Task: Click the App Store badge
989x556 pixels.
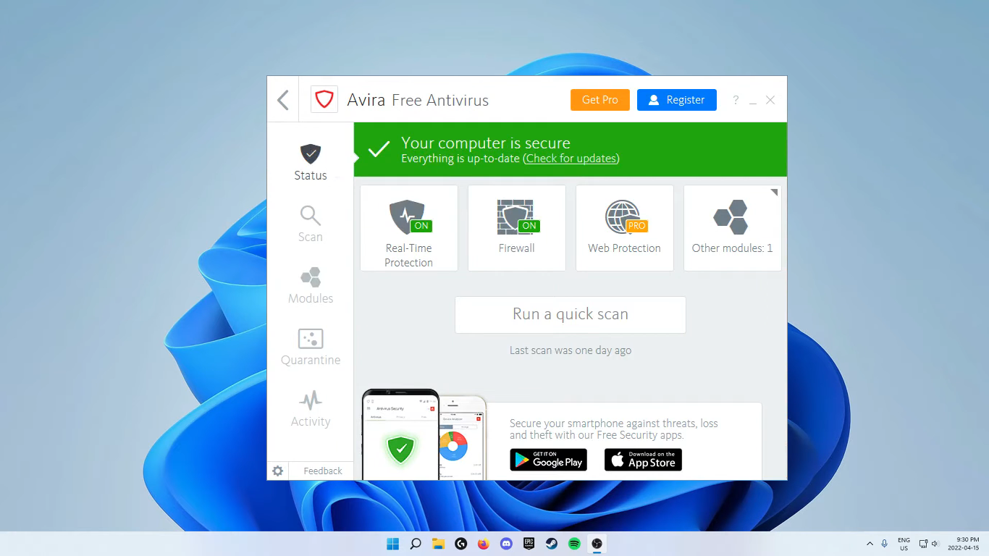Action: pyautogui.click(x=643, y=460)
